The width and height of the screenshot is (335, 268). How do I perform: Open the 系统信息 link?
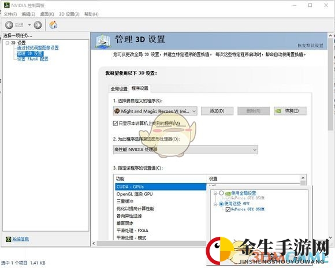21,239
